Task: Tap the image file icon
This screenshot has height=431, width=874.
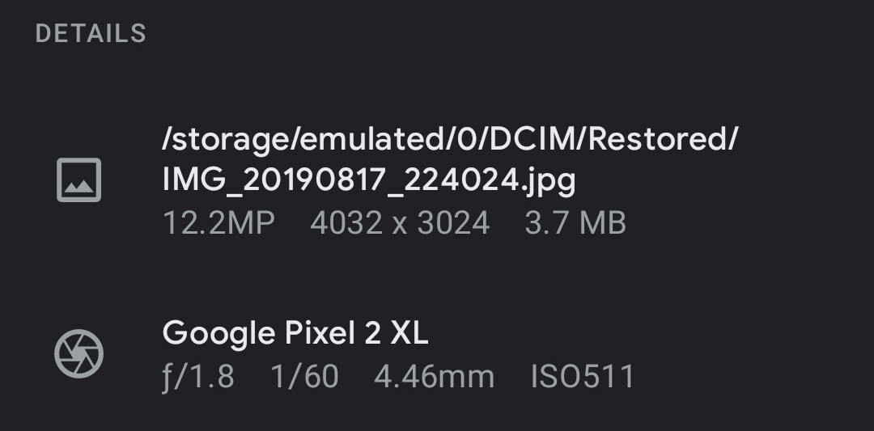Action: (x=78, y=180)
